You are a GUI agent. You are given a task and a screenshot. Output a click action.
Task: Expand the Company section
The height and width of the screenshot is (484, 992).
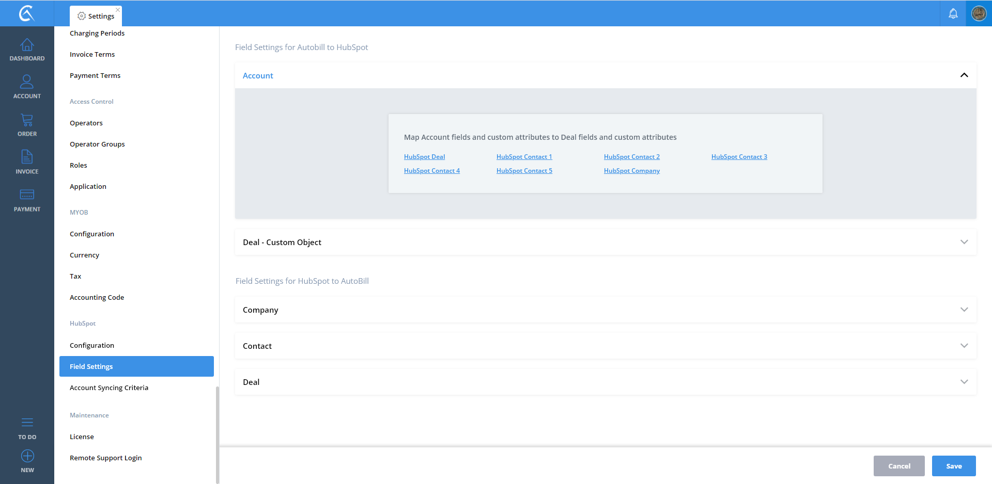pos(964,310)
